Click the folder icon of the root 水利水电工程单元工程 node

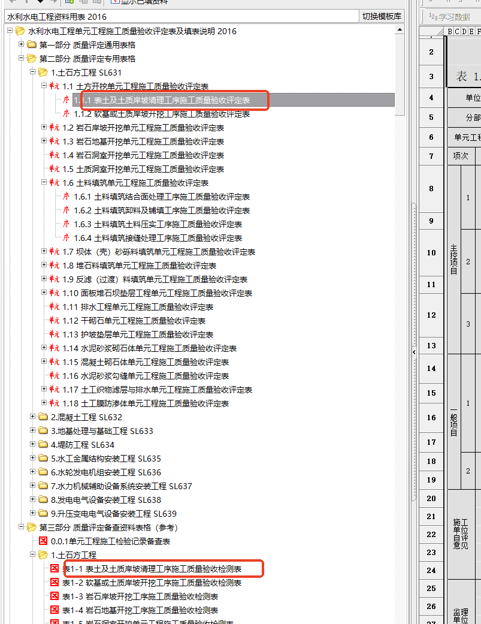coord(20,31)
